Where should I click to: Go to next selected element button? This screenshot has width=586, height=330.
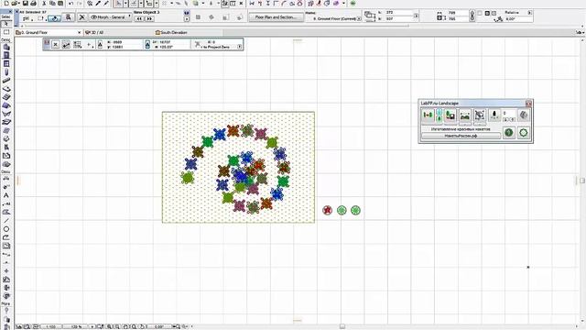tap(149, 18)
